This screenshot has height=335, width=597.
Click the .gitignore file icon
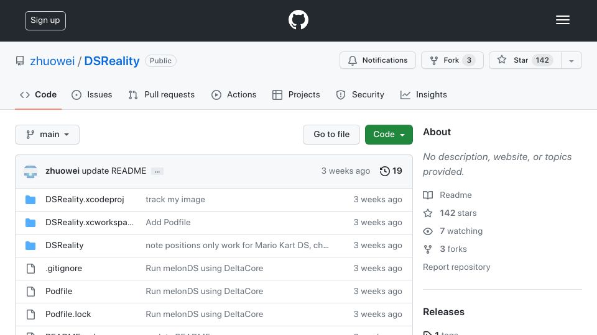(x=30, y=269)
